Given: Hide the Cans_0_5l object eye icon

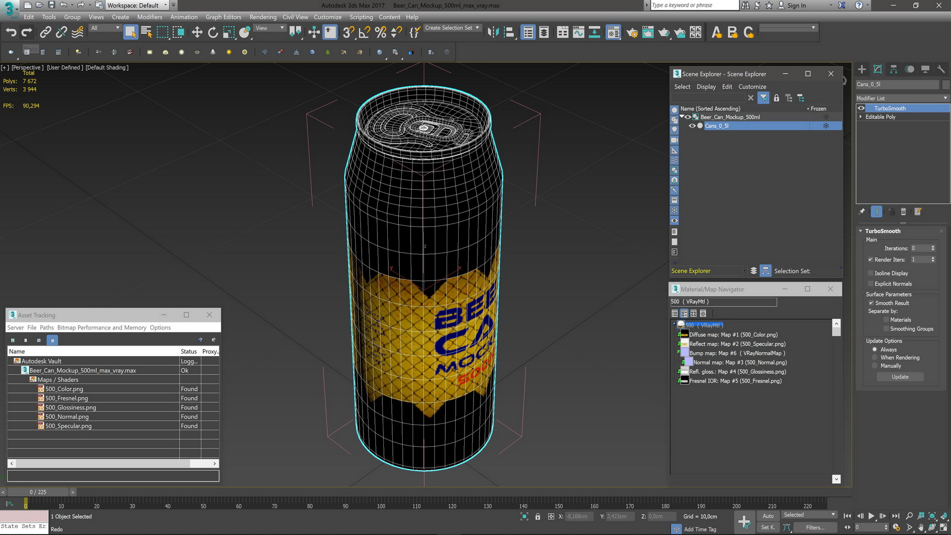Looking at the screenshot, I should [692, 126].
